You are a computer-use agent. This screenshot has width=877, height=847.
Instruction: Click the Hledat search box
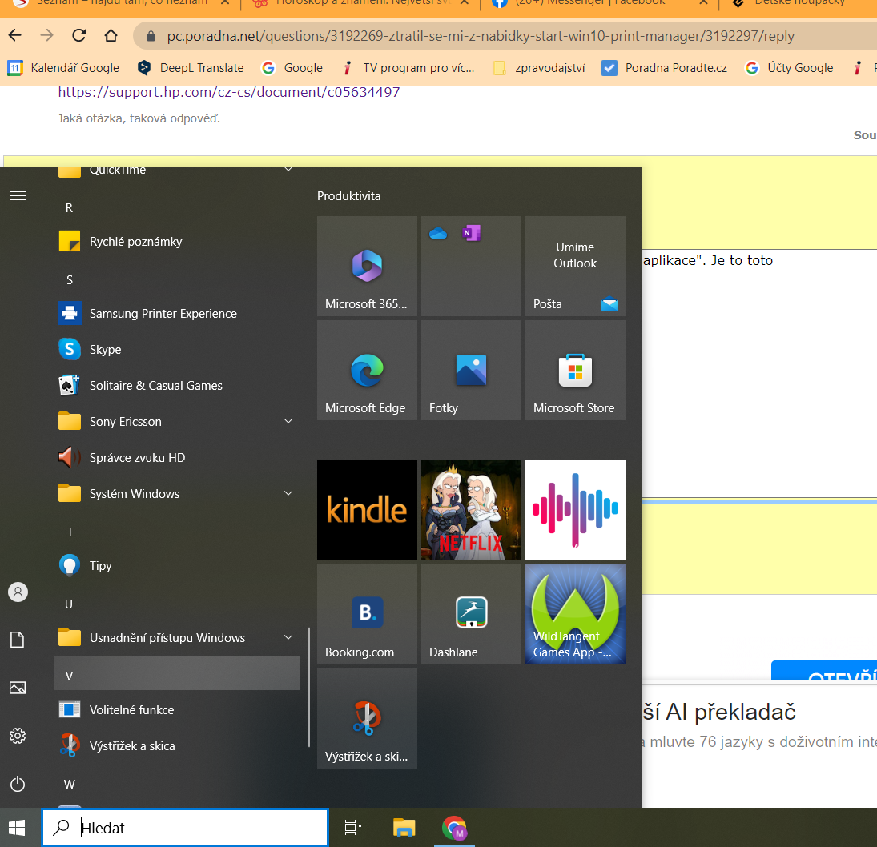click(x=185, y=828)
